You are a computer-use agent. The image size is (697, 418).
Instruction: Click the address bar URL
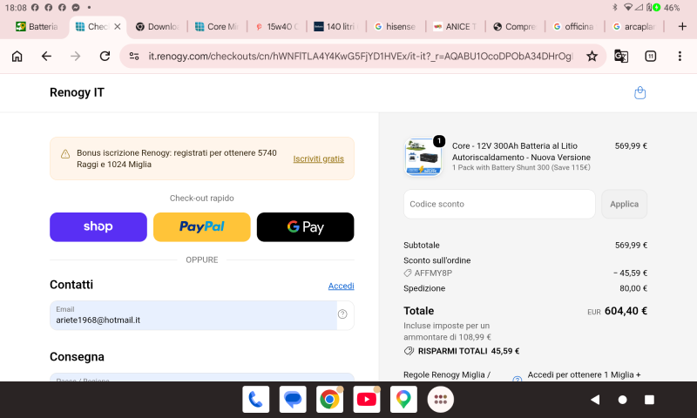(360, 56)
